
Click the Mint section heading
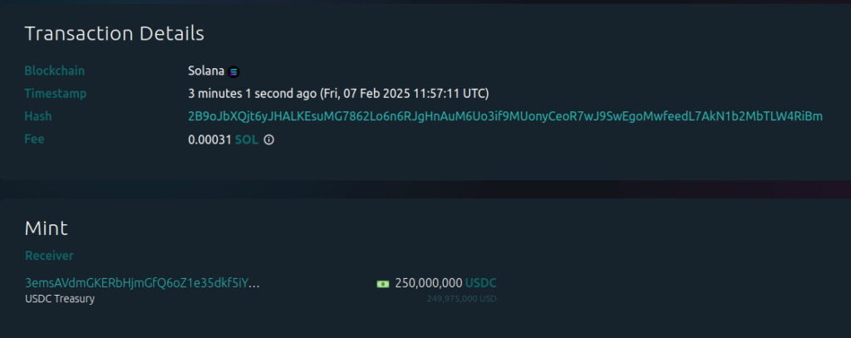pyautogui.click(x=46, y=228)
